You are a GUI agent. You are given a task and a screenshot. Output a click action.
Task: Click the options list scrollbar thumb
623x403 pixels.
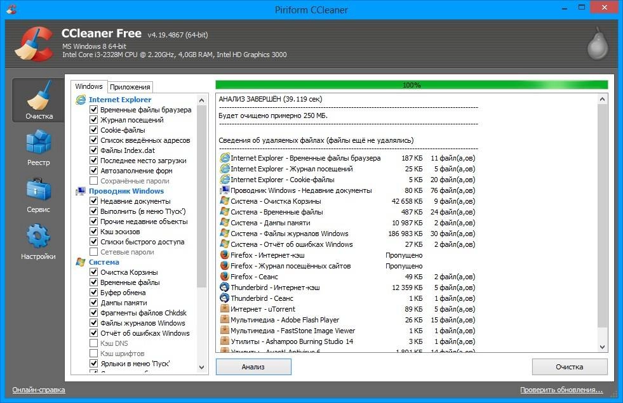(201, 197)
